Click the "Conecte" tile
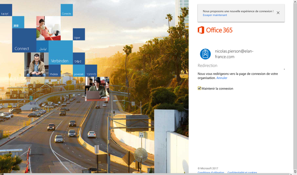This screenshot has width=297, height=175. click(x=67, y=10)
